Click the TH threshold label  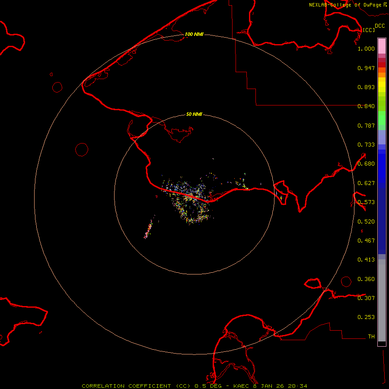tap(371, 336)
